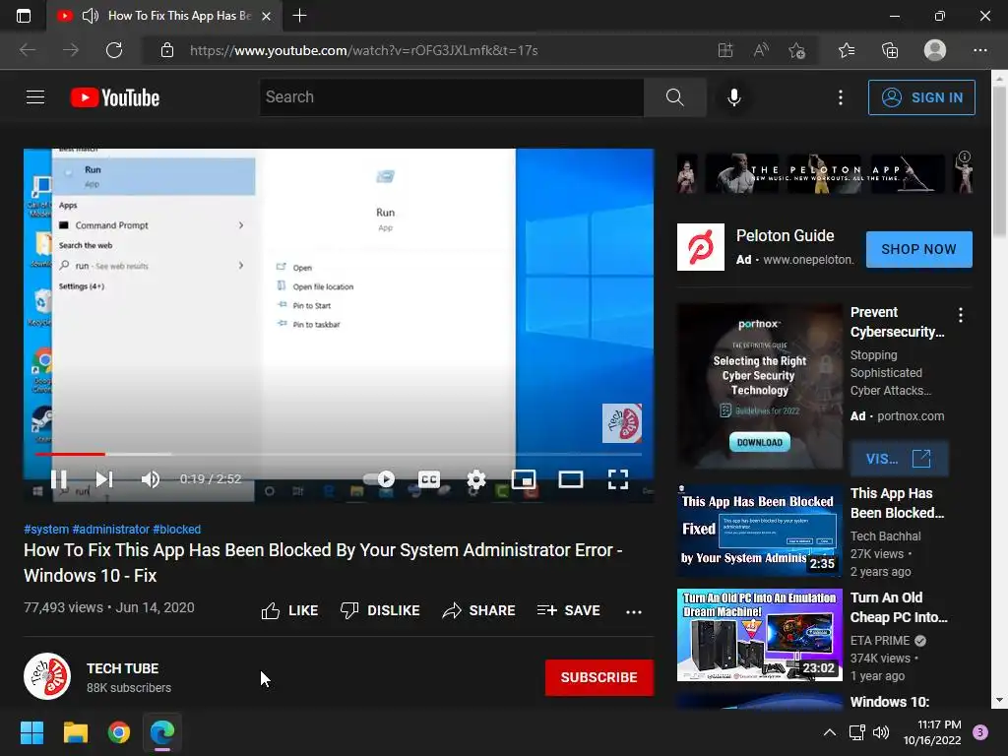Show hidden system tray icons
Screen dimensions: 1008x756
point(830,732)
